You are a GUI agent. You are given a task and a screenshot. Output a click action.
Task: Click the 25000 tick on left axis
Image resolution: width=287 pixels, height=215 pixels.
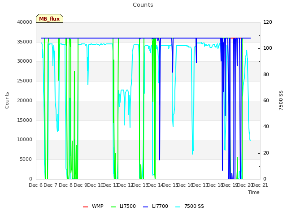point(25,81)
